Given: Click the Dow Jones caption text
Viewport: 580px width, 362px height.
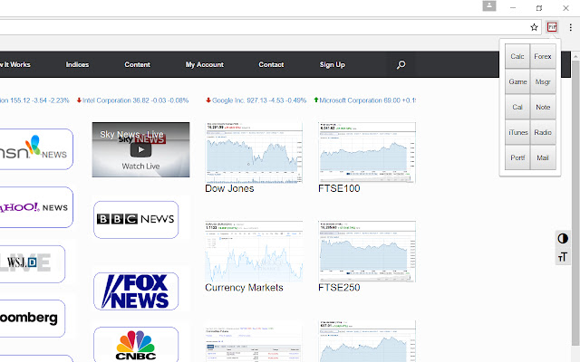Looking at the screenshot, I should 229,188.
